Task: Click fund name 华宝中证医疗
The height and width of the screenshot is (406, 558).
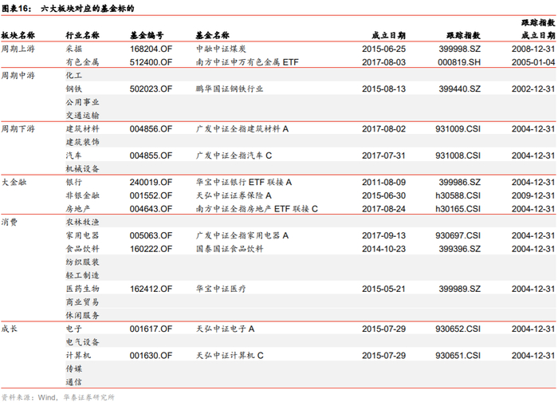Action: coord(221,289)
